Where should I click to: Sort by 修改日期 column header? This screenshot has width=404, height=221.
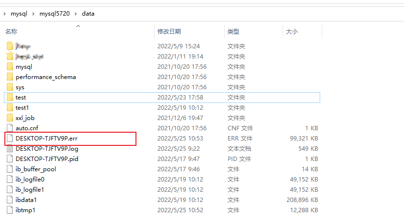coord(169,32)
